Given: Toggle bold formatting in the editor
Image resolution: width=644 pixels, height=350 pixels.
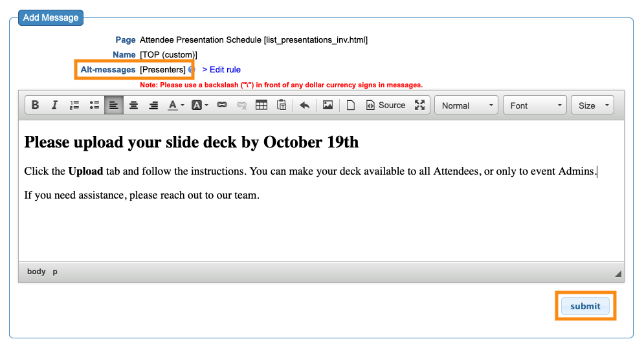Looking at the screenshot, I should point(36,105).
